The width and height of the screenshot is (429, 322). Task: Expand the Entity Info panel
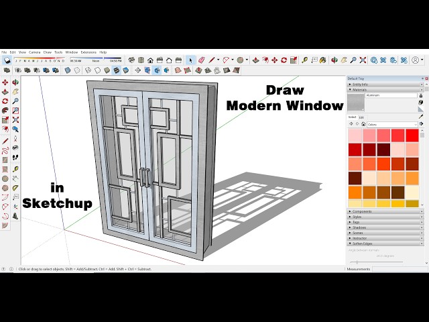pos(385,85)
